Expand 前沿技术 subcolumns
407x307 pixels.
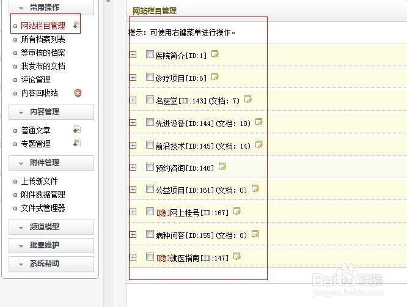click(x=133, y=145)
